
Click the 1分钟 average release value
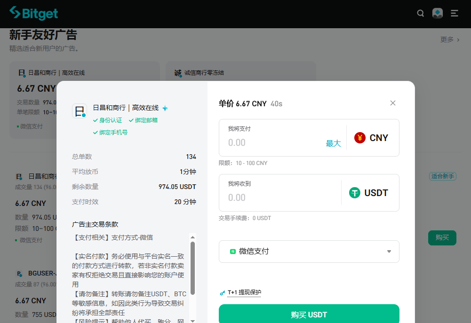(x=188, y=172)
